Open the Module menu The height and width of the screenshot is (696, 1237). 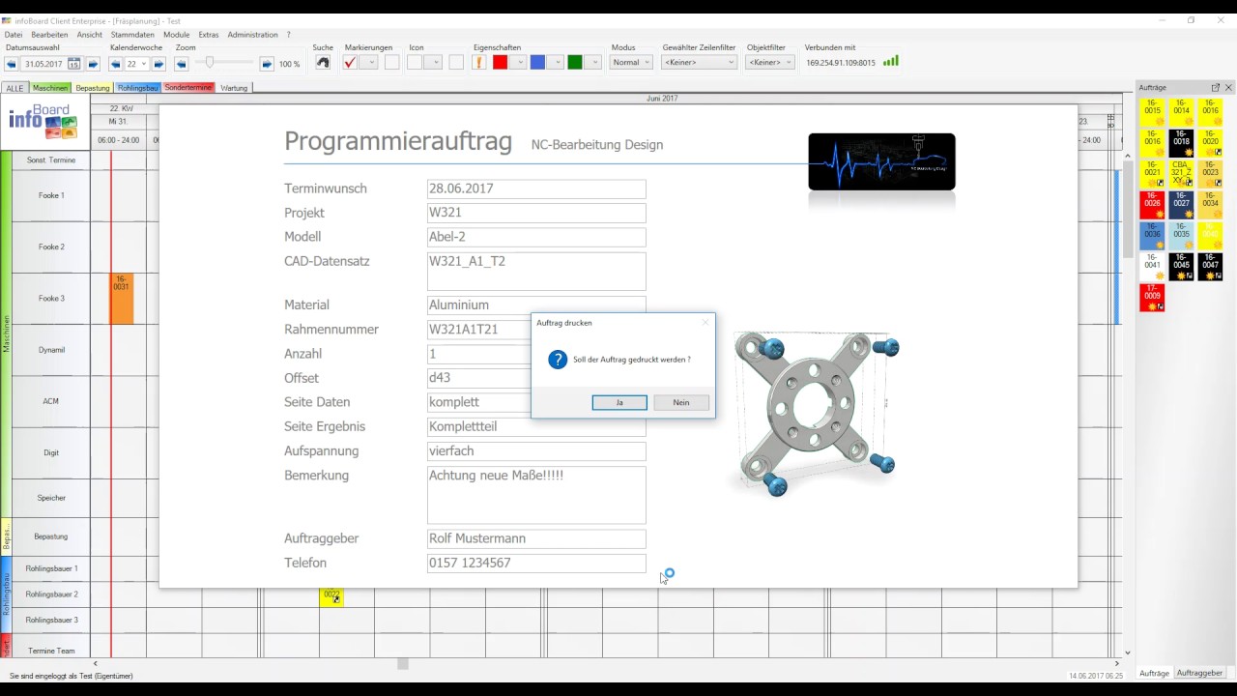click(177, 35)
